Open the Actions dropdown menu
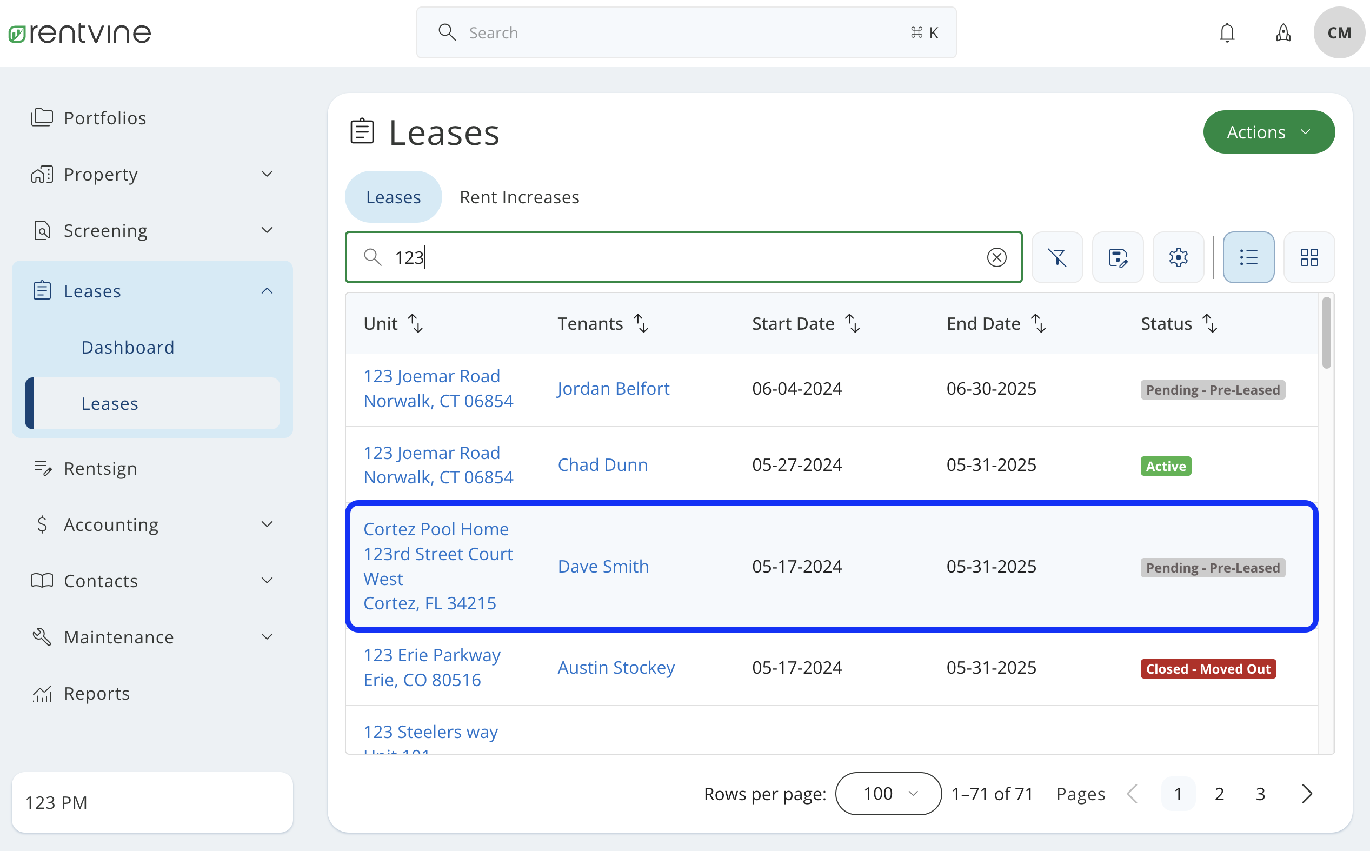The image size is (1370, 851). click(x=1268, y=132)
